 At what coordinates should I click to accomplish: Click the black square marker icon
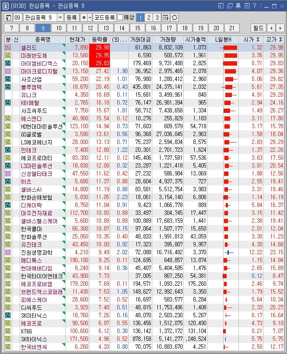pos(84,18)
